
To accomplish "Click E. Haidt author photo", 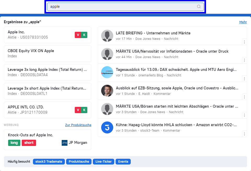I will [x=107, y=91].
